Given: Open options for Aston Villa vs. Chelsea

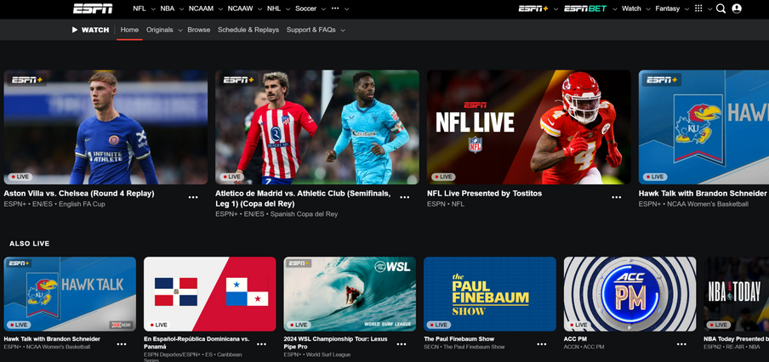Looking at the screenshot, I should (193, 197).
